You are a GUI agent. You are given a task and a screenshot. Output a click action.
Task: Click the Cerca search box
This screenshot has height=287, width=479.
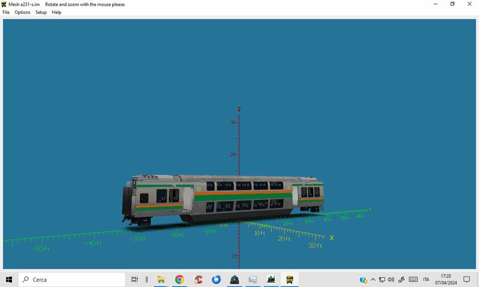coord(72,279)
